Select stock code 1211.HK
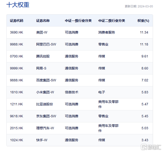 [16, 104]
